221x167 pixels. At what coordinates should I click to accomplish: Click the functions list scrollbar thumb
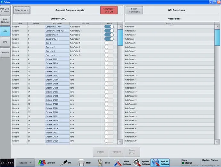(x=217, y=37)
